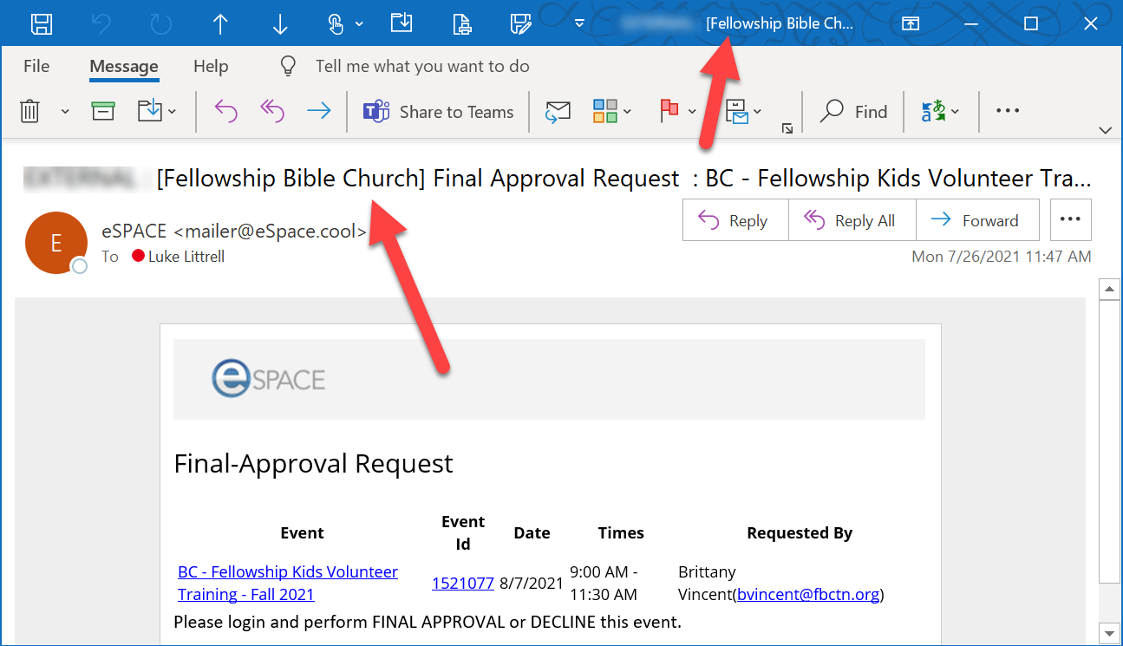1123x646 pixels.
Task: Open ribbon display options in the title bar
Action: coord(910,24)
